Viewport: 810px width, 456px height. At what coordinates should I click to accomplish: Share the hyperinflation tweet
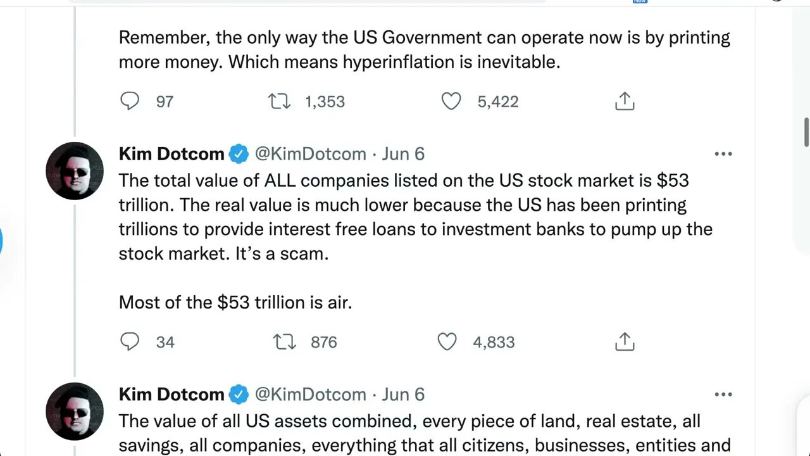tap(625, 101)
